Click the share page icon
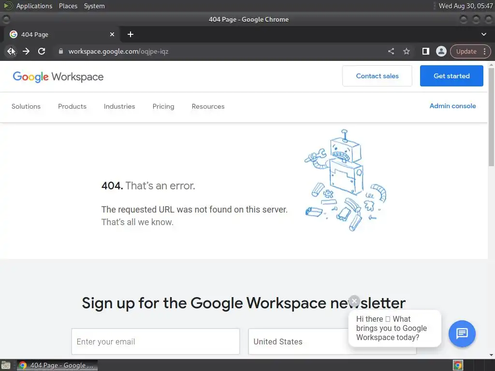Screen dimensions: 495x371 [391, 51]
